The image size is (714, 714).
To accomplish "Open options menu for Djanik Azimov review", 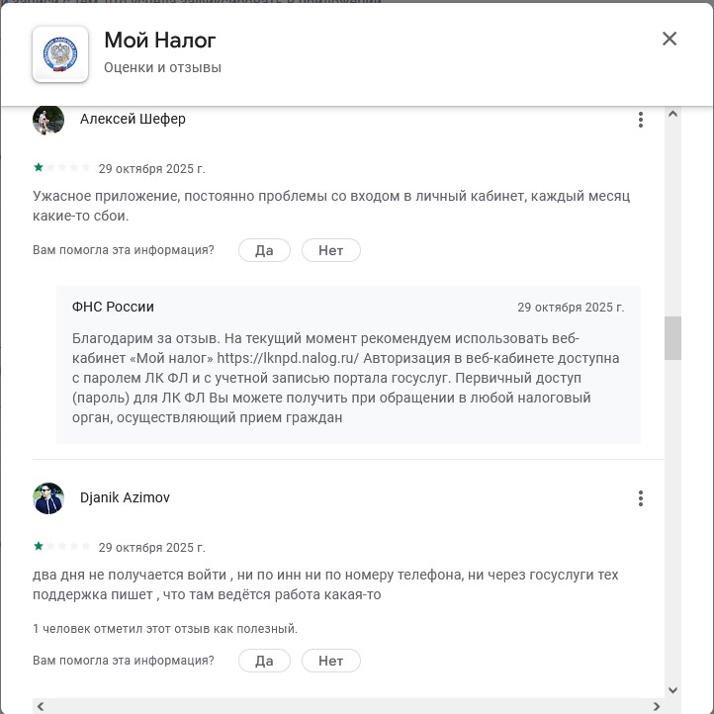I will click(641, 498).
